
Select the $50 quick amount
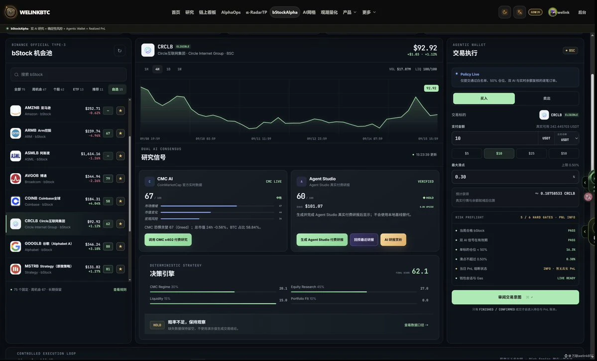[564, 153]
